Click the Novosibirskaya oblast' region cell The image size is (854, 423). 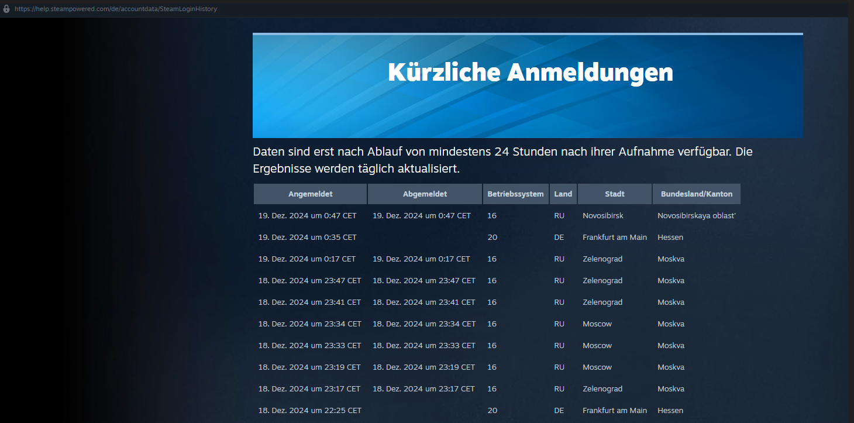click(697, 216)
